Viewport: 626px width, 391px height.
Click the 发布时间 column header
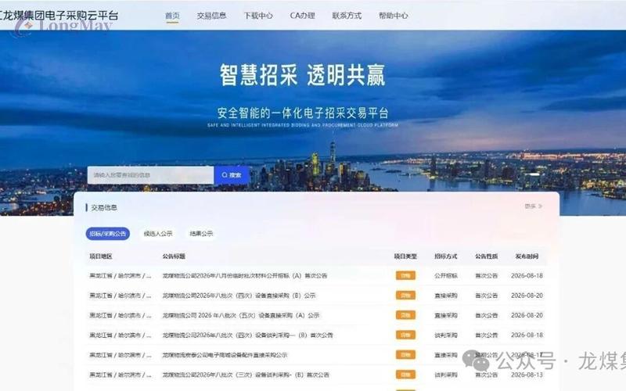tap(527, 256)
